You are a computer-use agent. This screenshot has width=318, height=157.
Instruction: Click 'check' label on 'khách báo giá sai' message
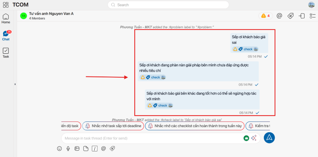pyautogui.click(x=248, y=49)
